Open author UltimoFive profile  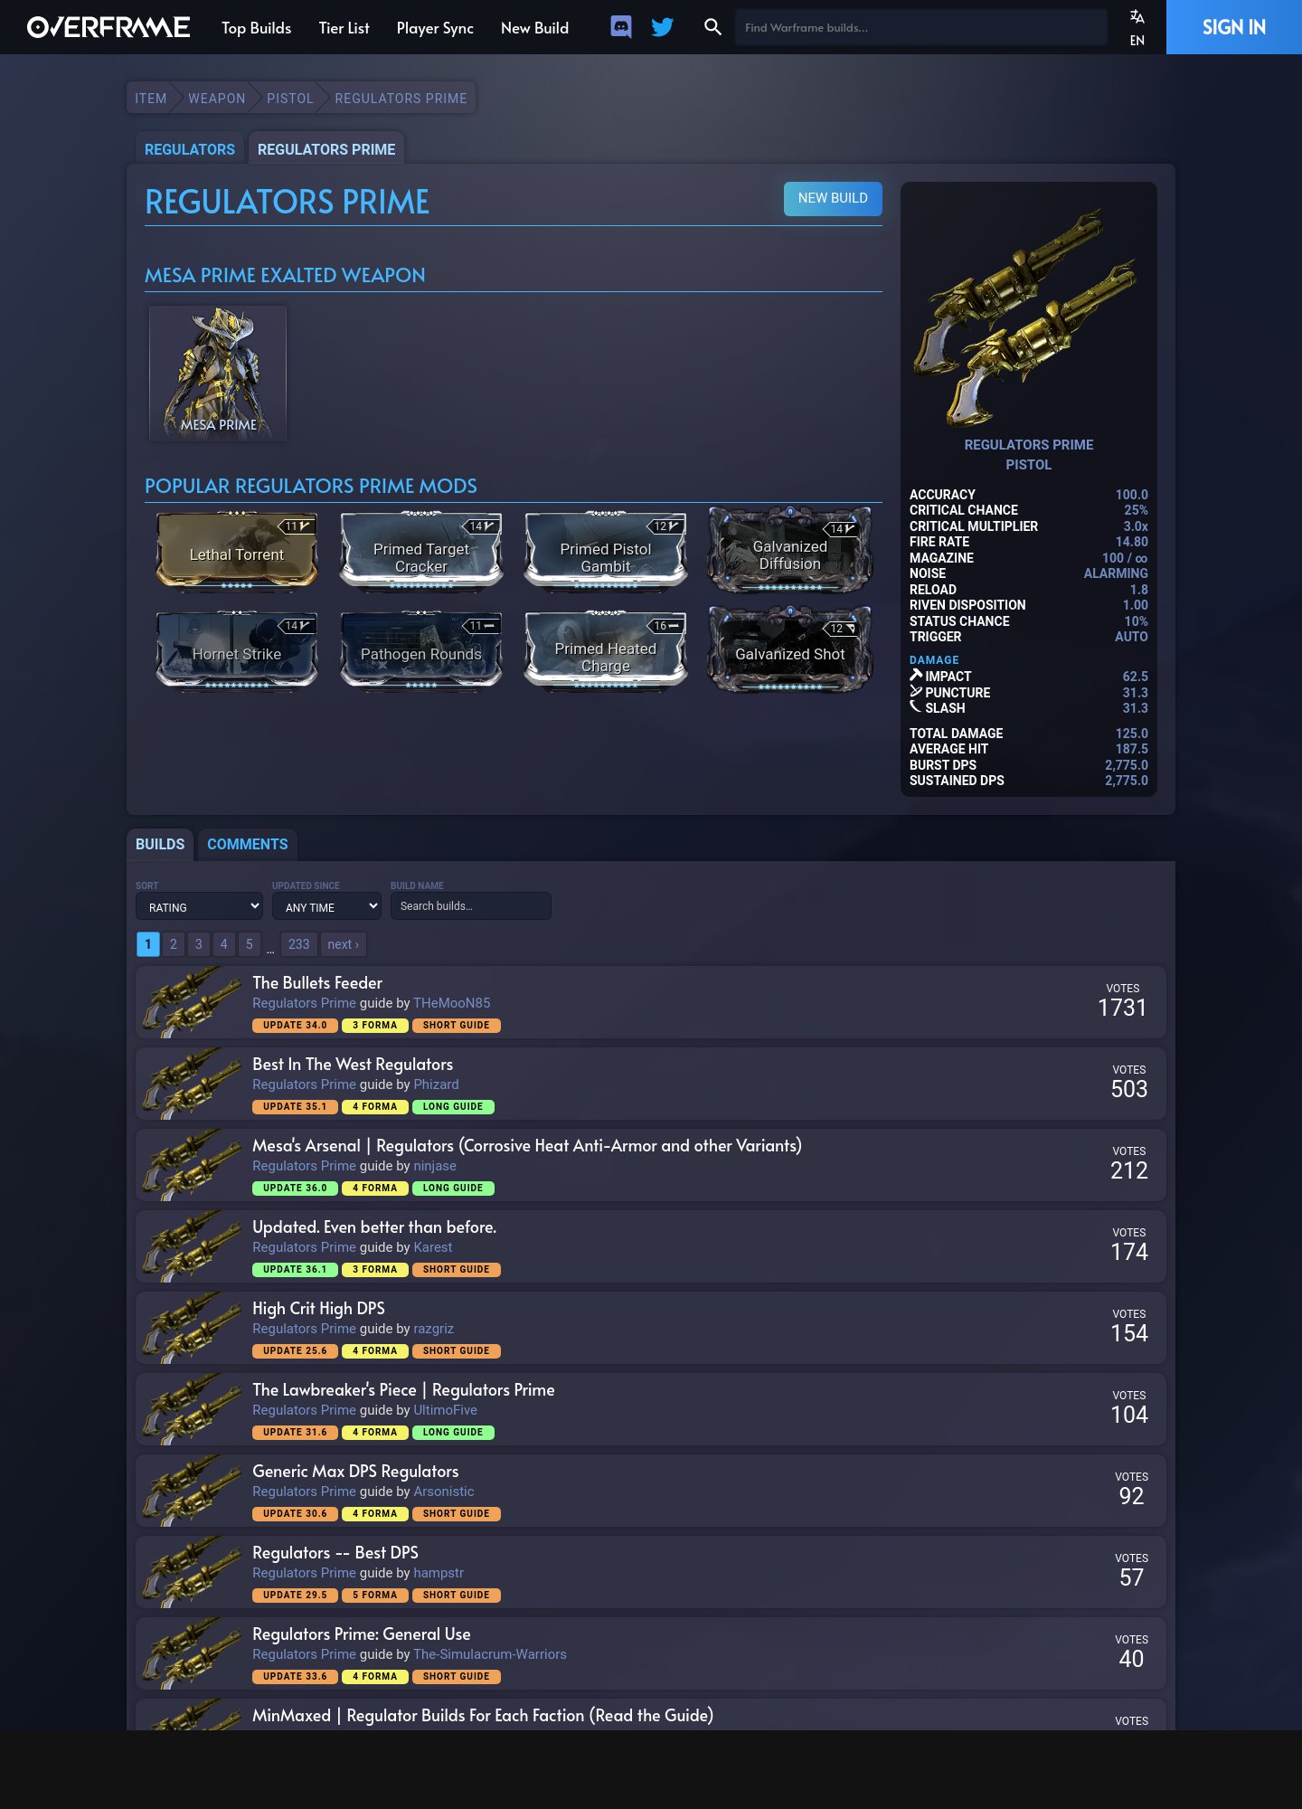pos(445,1410)
